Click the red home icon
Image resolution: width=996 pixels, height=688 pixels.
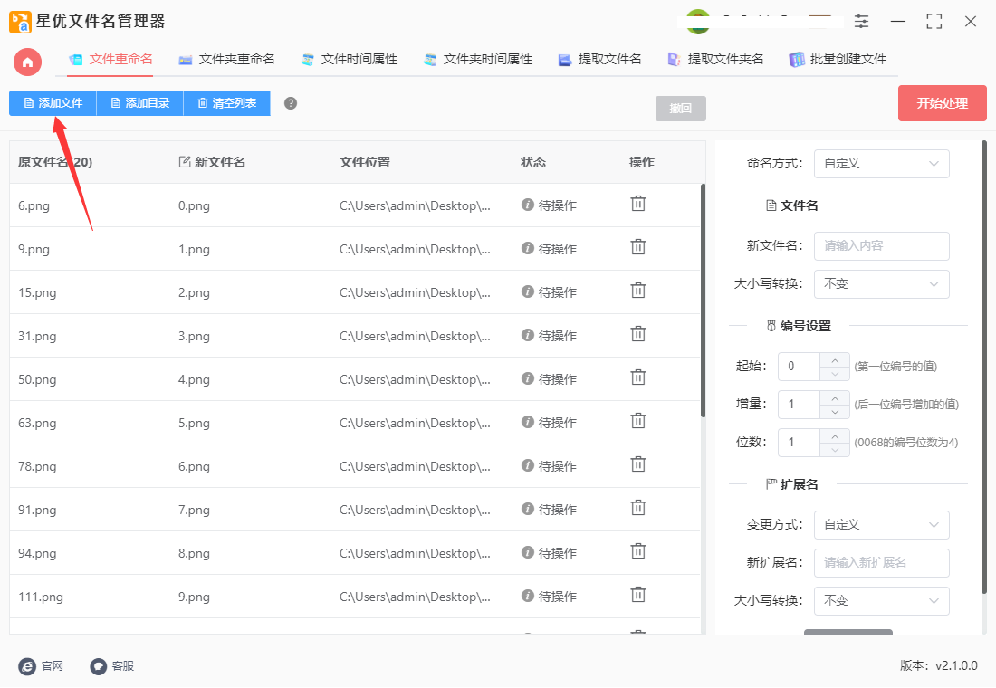pos(27,62)
